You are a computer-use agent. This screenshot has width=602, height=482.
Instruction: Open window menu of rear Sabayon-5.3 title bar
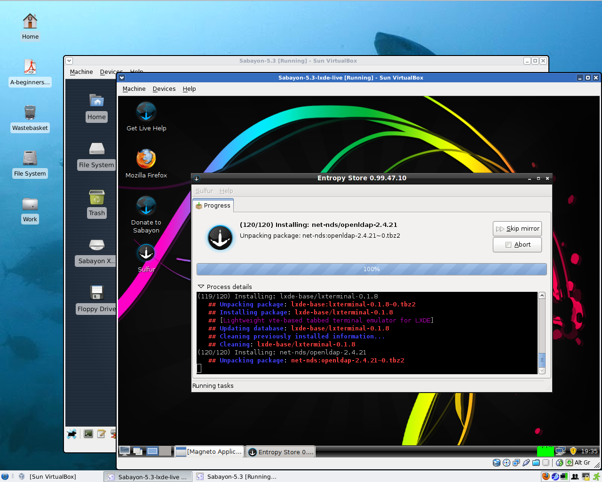(69, 61)
